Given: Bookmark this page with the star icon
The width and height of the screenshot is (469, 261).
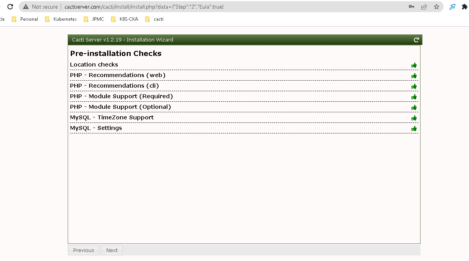Looking at the screenshot, I should pos(437,7).
